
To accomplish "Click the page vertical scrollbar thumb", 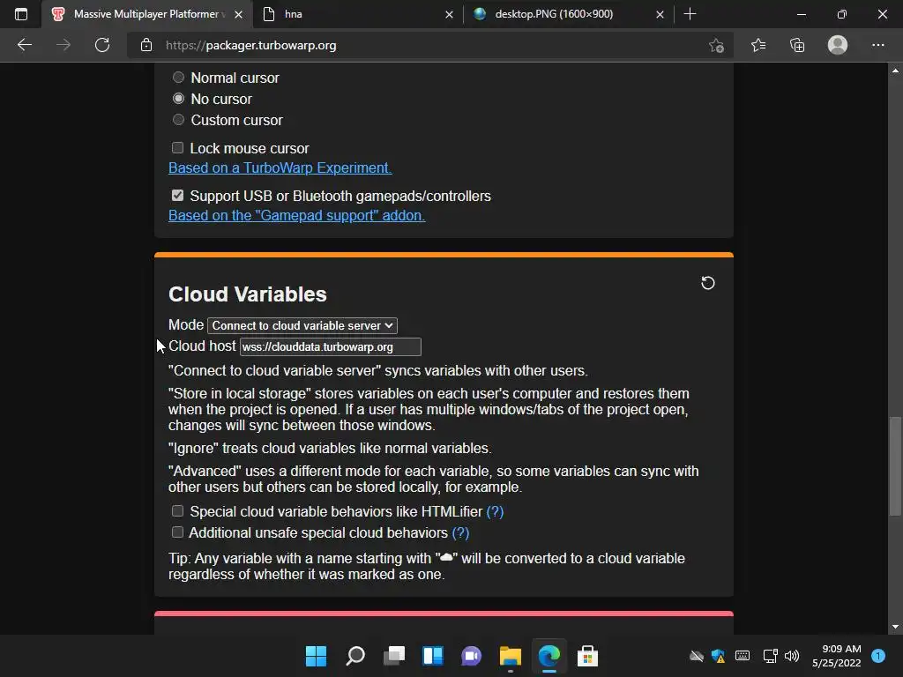I will [895, 466].
